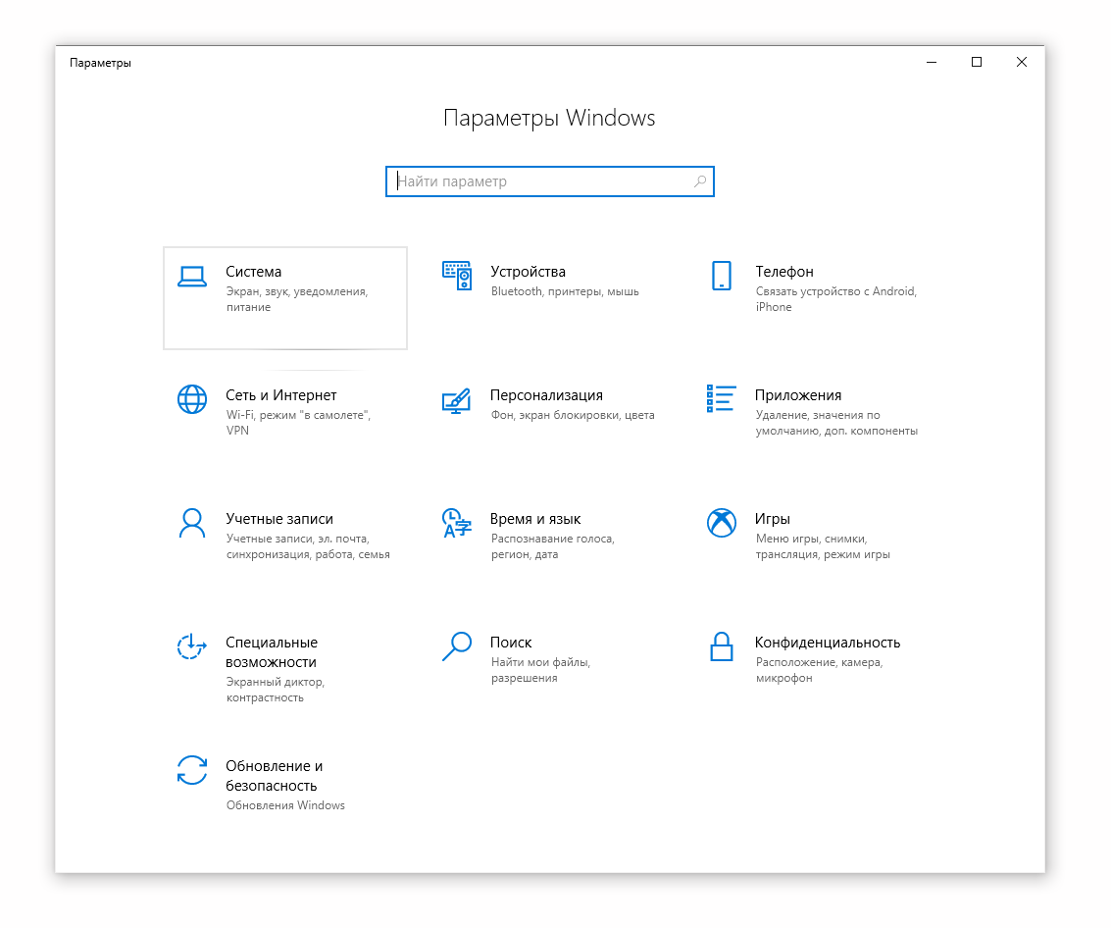Open Персонализация settings title
Screen dimensions: 1111x928
point(546,395)
